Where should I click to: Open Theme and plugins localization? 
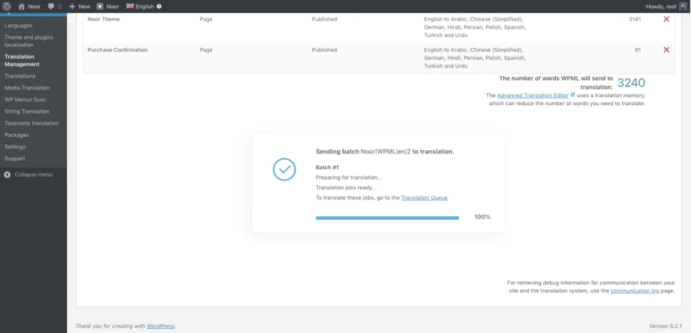click(28, 41)
